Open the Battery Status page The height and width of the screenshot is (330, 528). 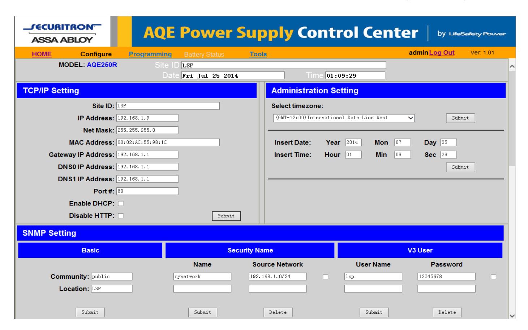tap(204, 55)
